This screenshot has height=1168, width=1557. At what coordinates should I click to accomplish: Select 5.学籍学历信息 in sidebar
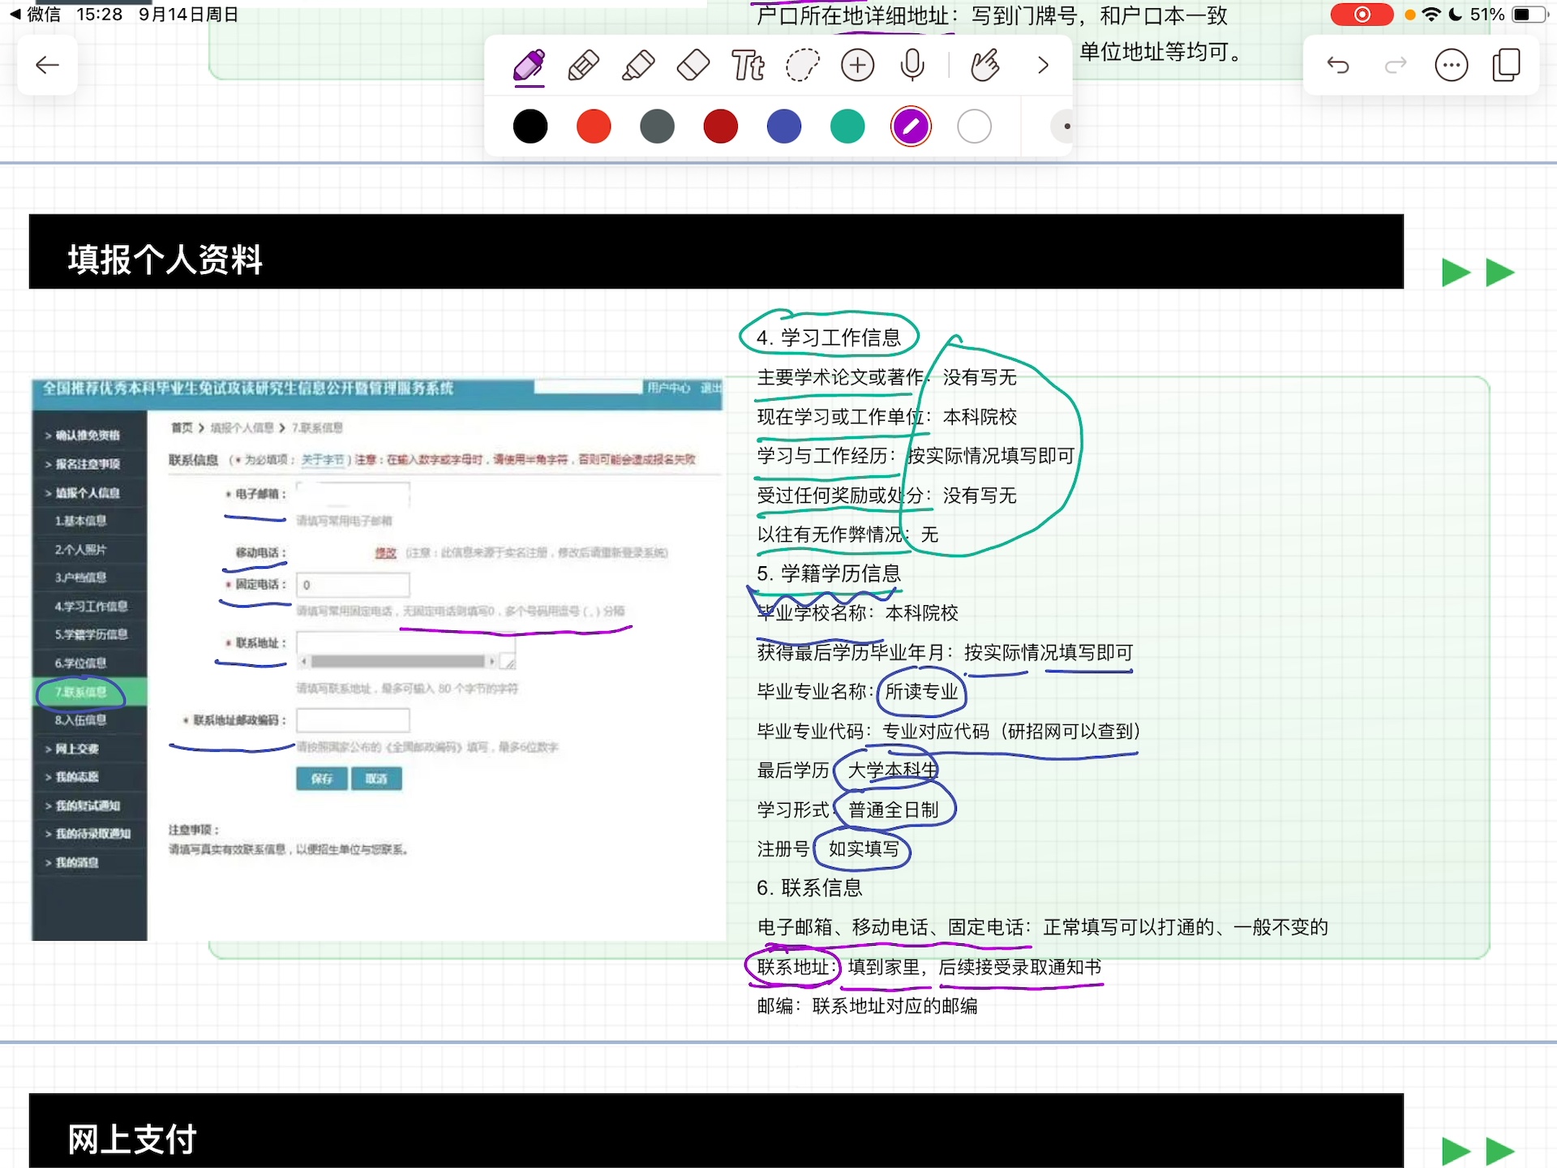pyautogui.click(x=91, y=634)
